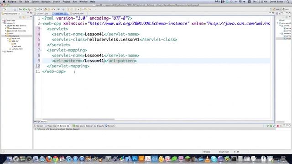Collapse the Lesson41 project node
The image size is (292, 164).
tap(3, 23)
